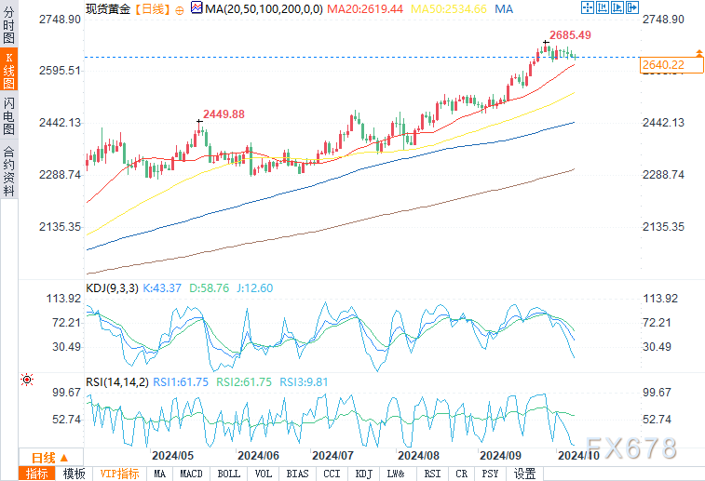Open the 设置 settings button
705x481 pixels.
(x=525, y=474)
